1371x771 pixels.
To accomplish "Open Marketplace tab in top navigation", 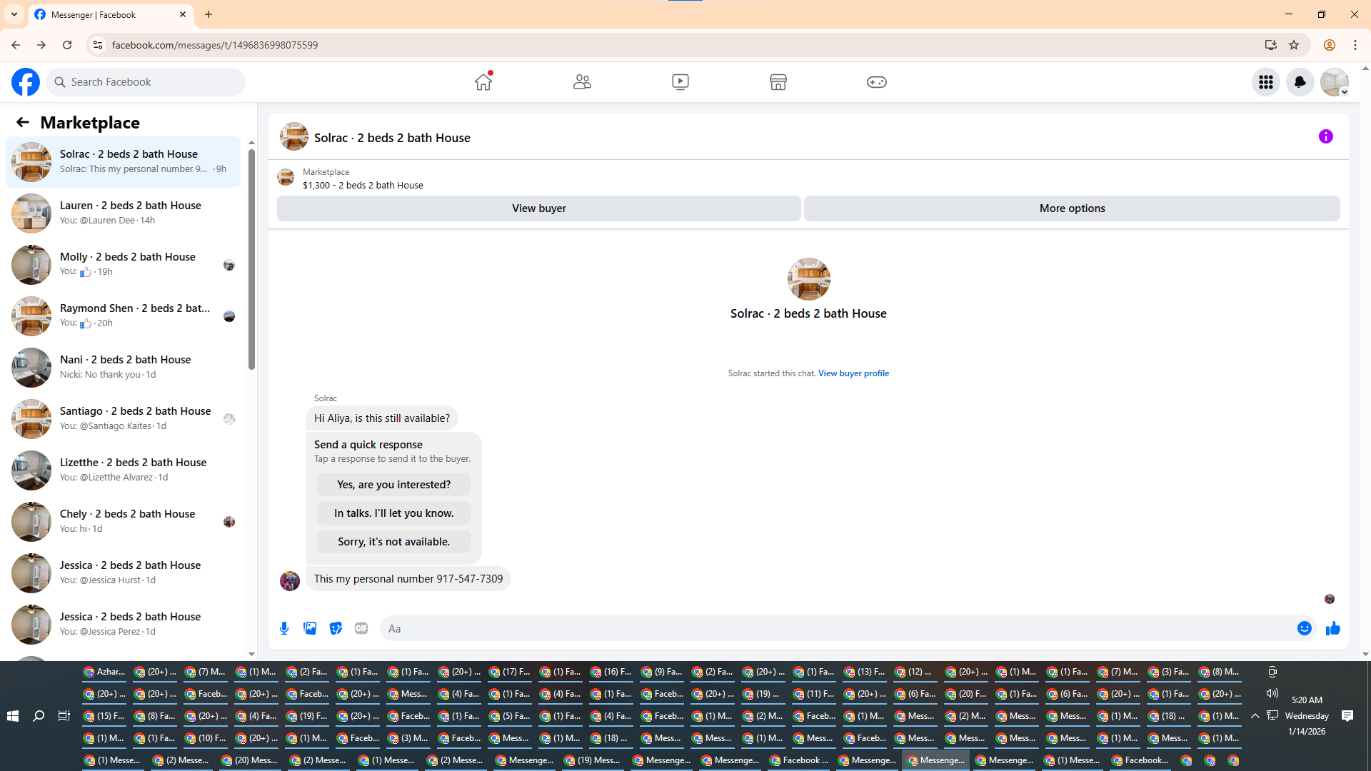I will point(778,82).
